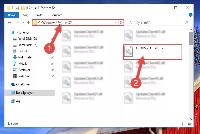Open Videolar folder in sidebar
Screen dimensions: 200x134
(x=24, y=76)
